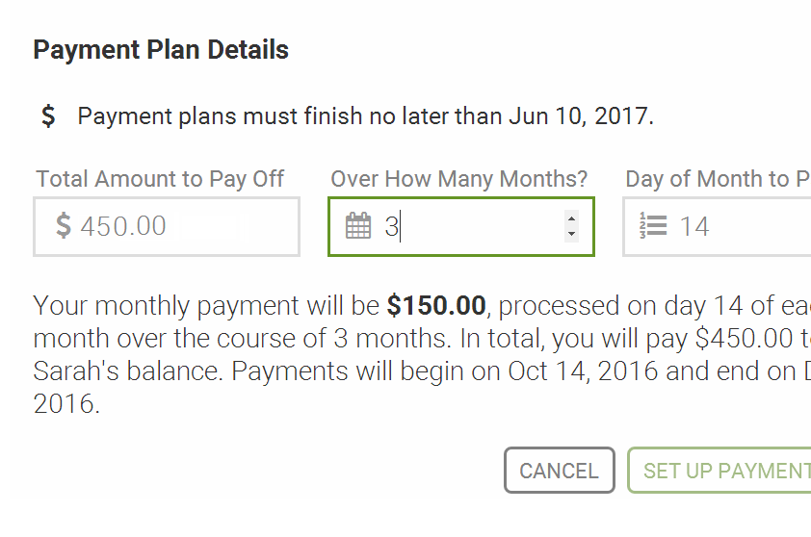Decrease months using the down stepper arrow
Viewport: 811px width, 537px height.
coord(571,234)
